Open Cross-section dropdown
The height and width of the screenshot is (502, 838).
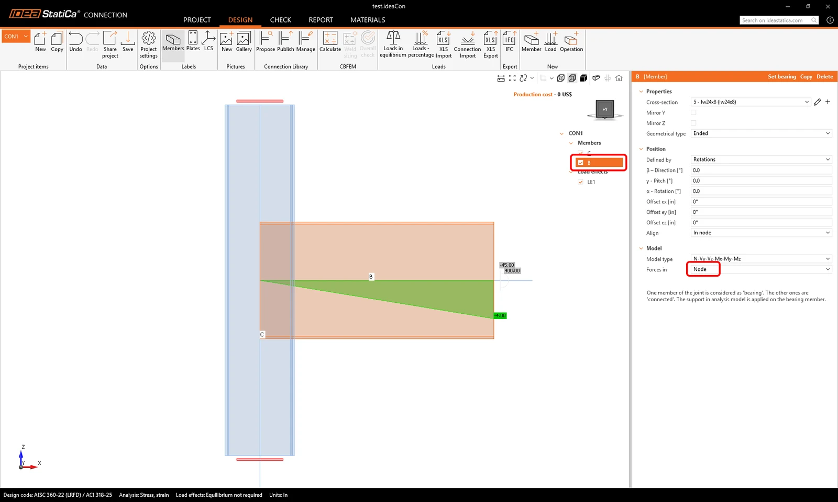click(x=751, y=102)
